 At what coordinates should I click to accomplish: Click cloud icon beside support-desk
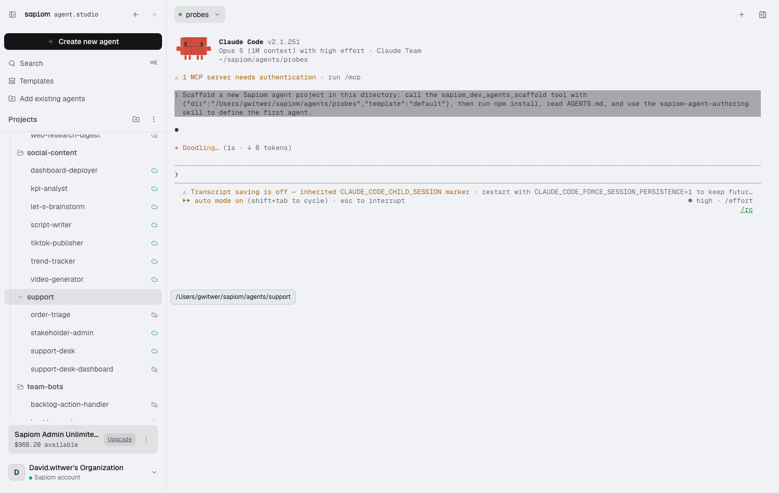(154, 351)
